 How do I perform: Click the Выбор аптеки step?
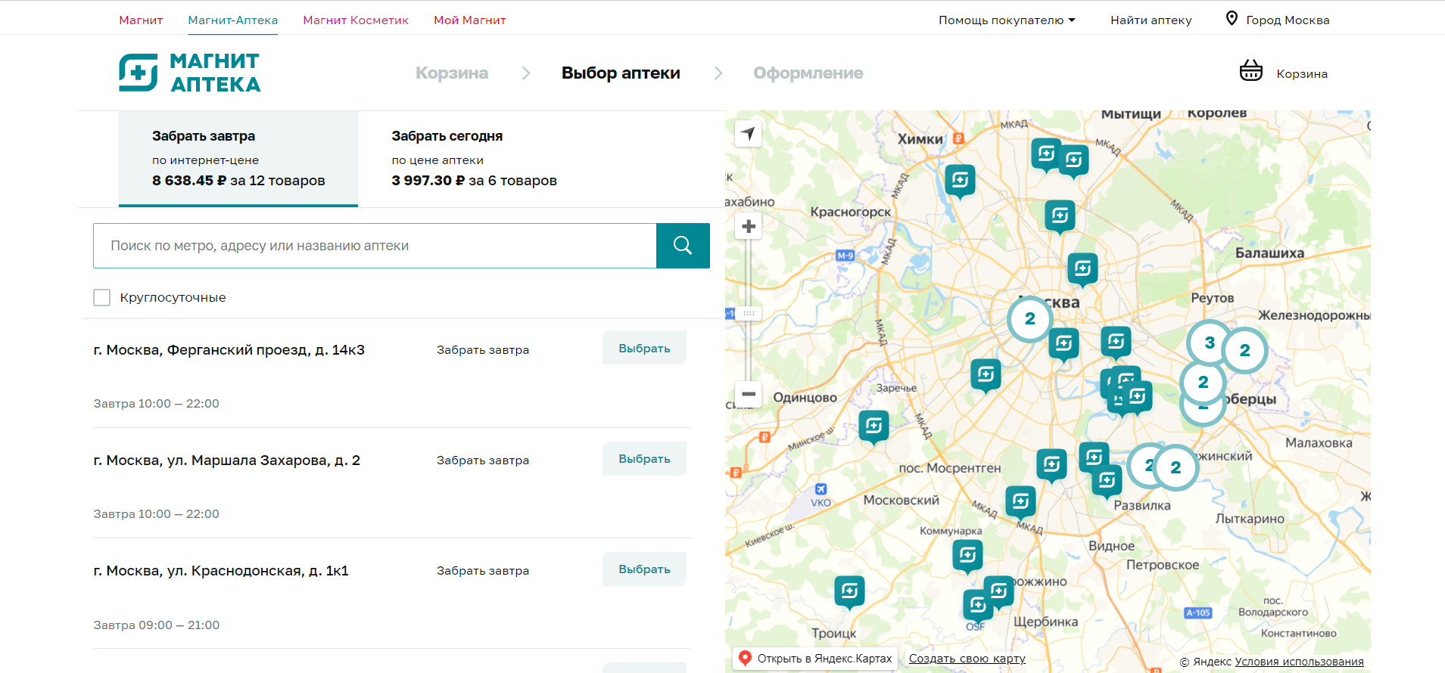(x=621, y=73)
